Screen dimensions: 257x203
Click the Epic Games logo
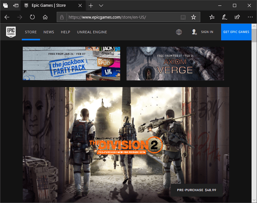tap(11, 32)
